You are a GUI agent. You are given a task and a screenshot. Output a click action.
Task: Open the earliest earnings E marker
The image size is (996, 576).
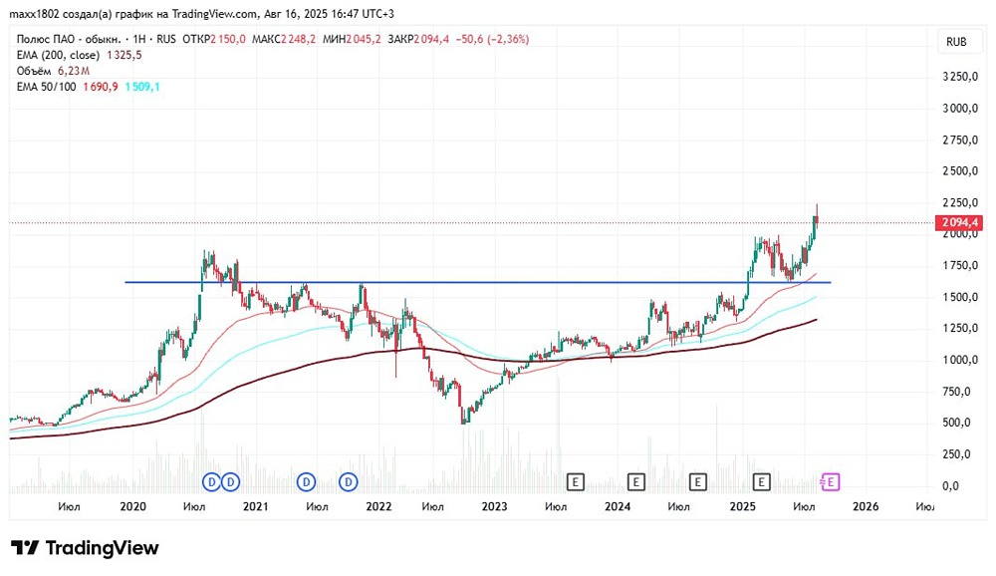(575, 482)
